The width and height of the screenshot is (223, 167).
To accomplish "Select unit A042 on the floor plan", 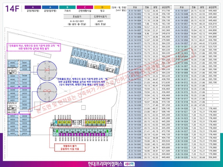I will tap(12, 62).
